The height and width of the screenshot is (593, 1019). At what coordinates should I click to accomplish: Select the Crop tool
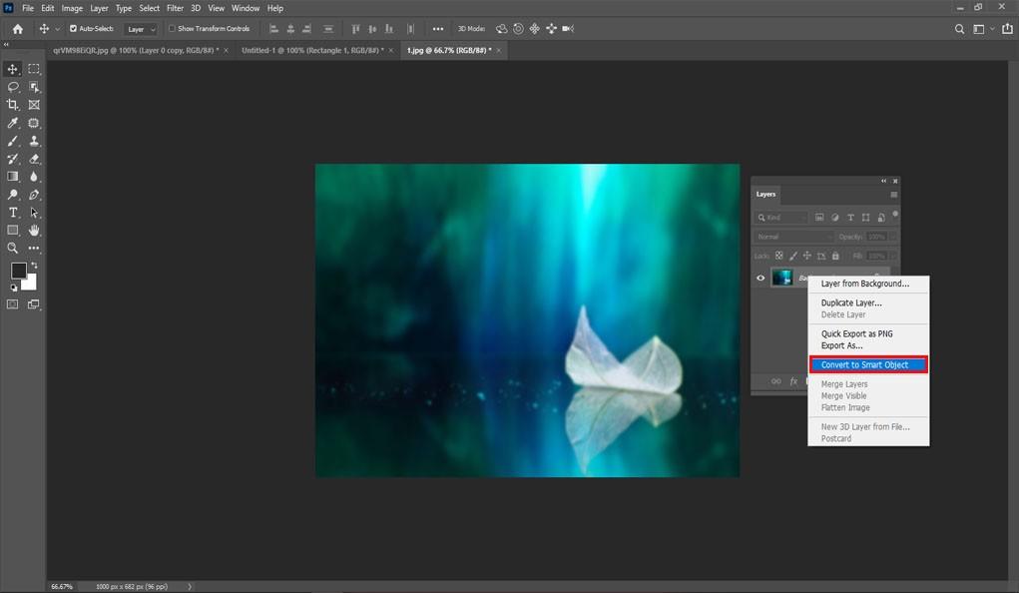(12, 105)
